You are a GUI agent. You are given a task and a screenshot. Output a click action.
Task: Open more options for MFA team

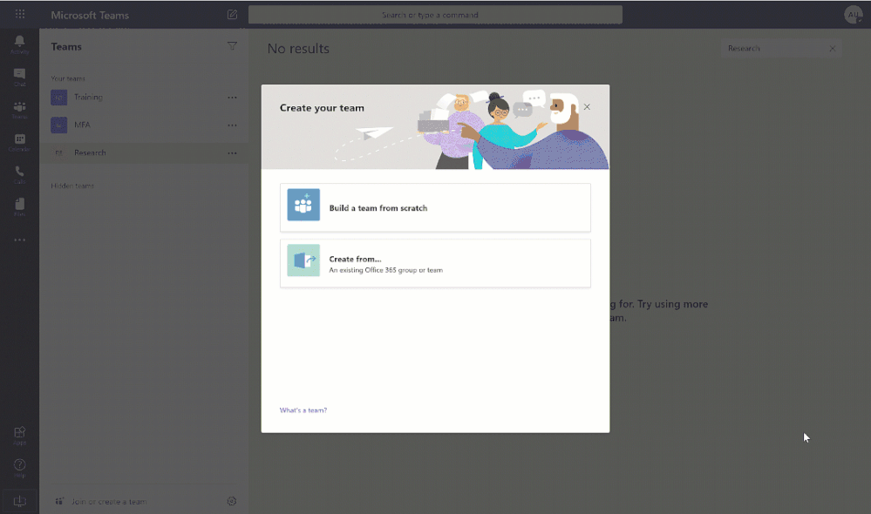[x=232, y=125]
